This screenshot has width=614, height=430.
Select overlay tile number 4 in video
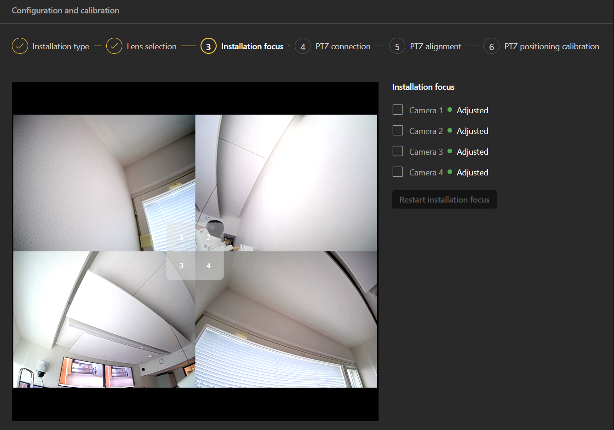coord(209,266)
